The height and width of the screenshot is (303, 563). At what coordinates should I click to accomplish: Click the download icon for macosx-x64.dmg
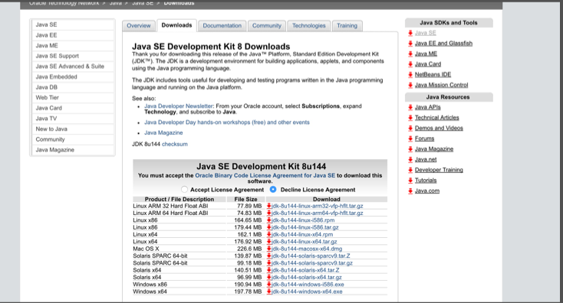point(269,249)
